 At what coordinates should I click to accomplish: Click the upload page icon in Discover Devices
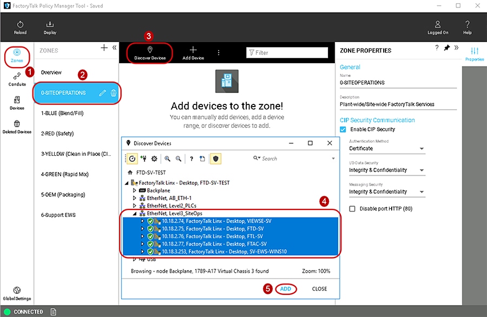pos(202,159)
